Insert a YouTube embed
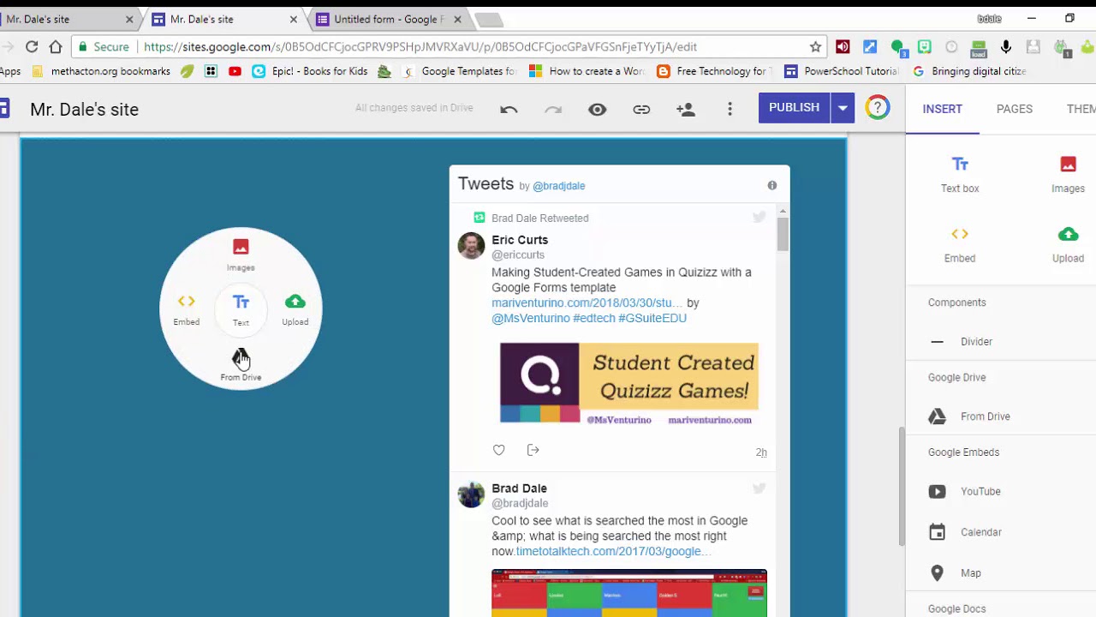1096x617 pixels. pyautogui.click(x=965, y=492)
